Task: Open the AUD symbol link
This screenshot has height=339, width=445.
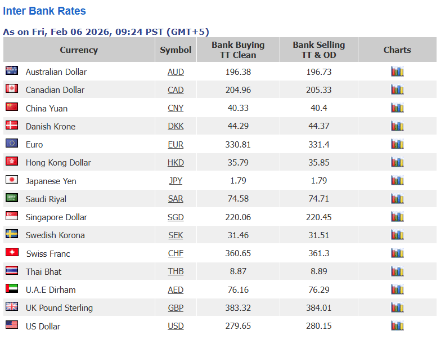Action: pyautogui.click(x=176, y=72)
